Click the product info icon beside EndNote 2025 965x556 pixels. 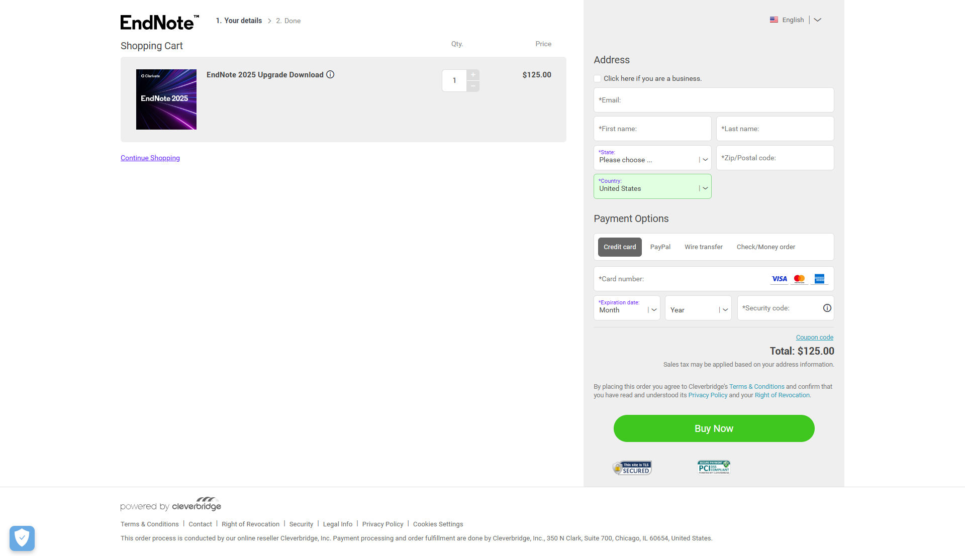point(330,75)
